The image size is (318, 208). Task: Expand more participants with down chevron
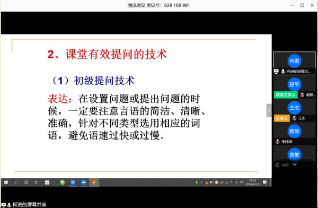tap(295, 164)
